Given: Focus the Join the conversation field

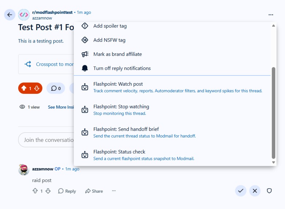Looking at the screenshot, I should pos(46,140).
